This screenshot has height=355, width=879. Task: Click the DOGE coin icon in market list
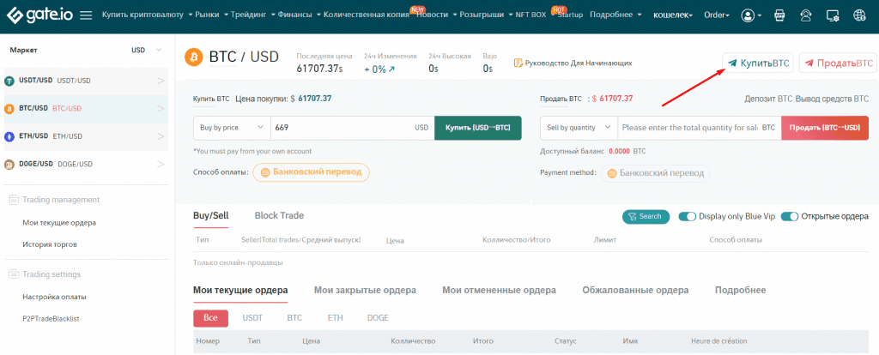(x=9, y=164)
